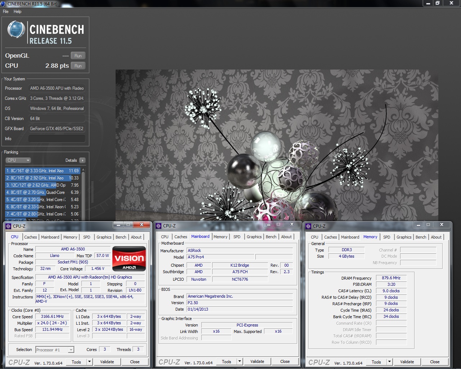Select ranking entry 12C/12T @ 2.62 GHz AMD Opteron
This screenshot has width=461, height=369.
42,185
